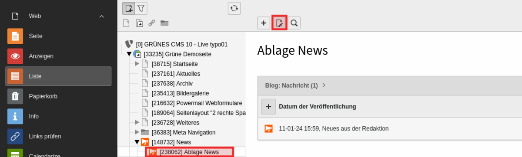
Task: Select the external link page type icon
Action: pyautogui.click(x=151, y=23)
